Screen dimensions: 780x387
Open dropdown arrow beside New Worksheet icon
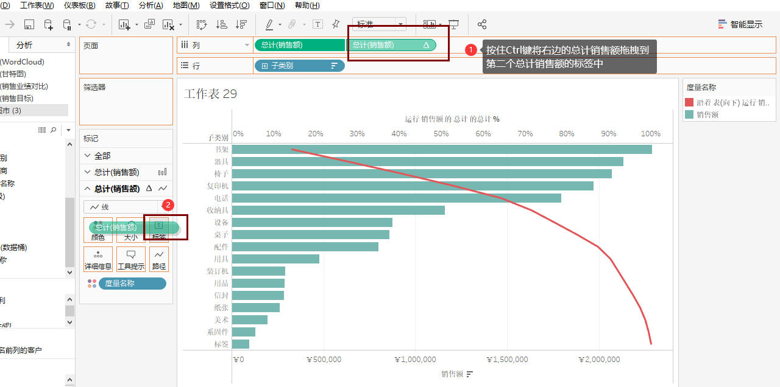click(136, 25)
